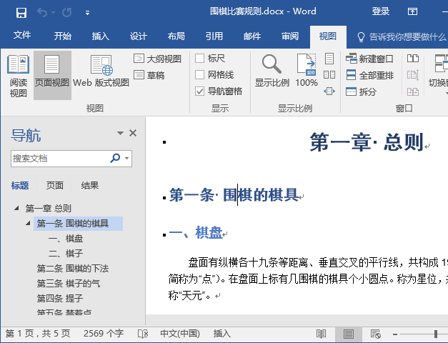
Task: Click the navigation search magnifier icon
Action: (x=115, y=158)
